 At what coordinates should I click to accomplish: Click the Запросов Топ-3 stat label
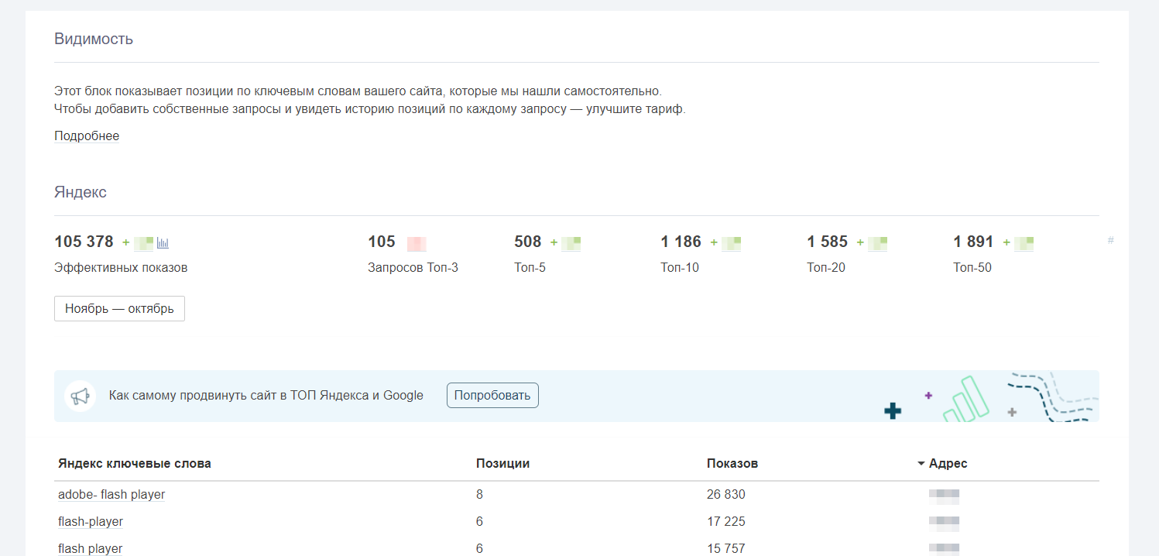click(413, 268)
